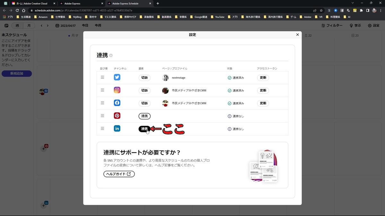Open the Amazon bookmarks folder
Screen dimensions: 385x216
pyautogui.click(x=41, y=17)
